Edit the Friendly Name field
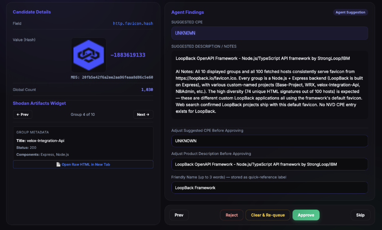Viewport: 382px width, 230px height. pos(269,188)
